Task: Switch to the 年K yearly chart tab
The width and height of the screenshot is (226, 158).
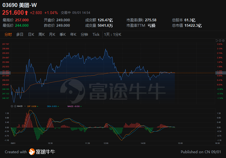Action: pyautogui.click(x=73, y=35)
